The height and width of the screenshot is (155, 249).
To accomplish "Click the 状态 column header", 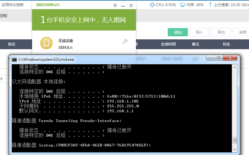I will [x=226, y=44].
